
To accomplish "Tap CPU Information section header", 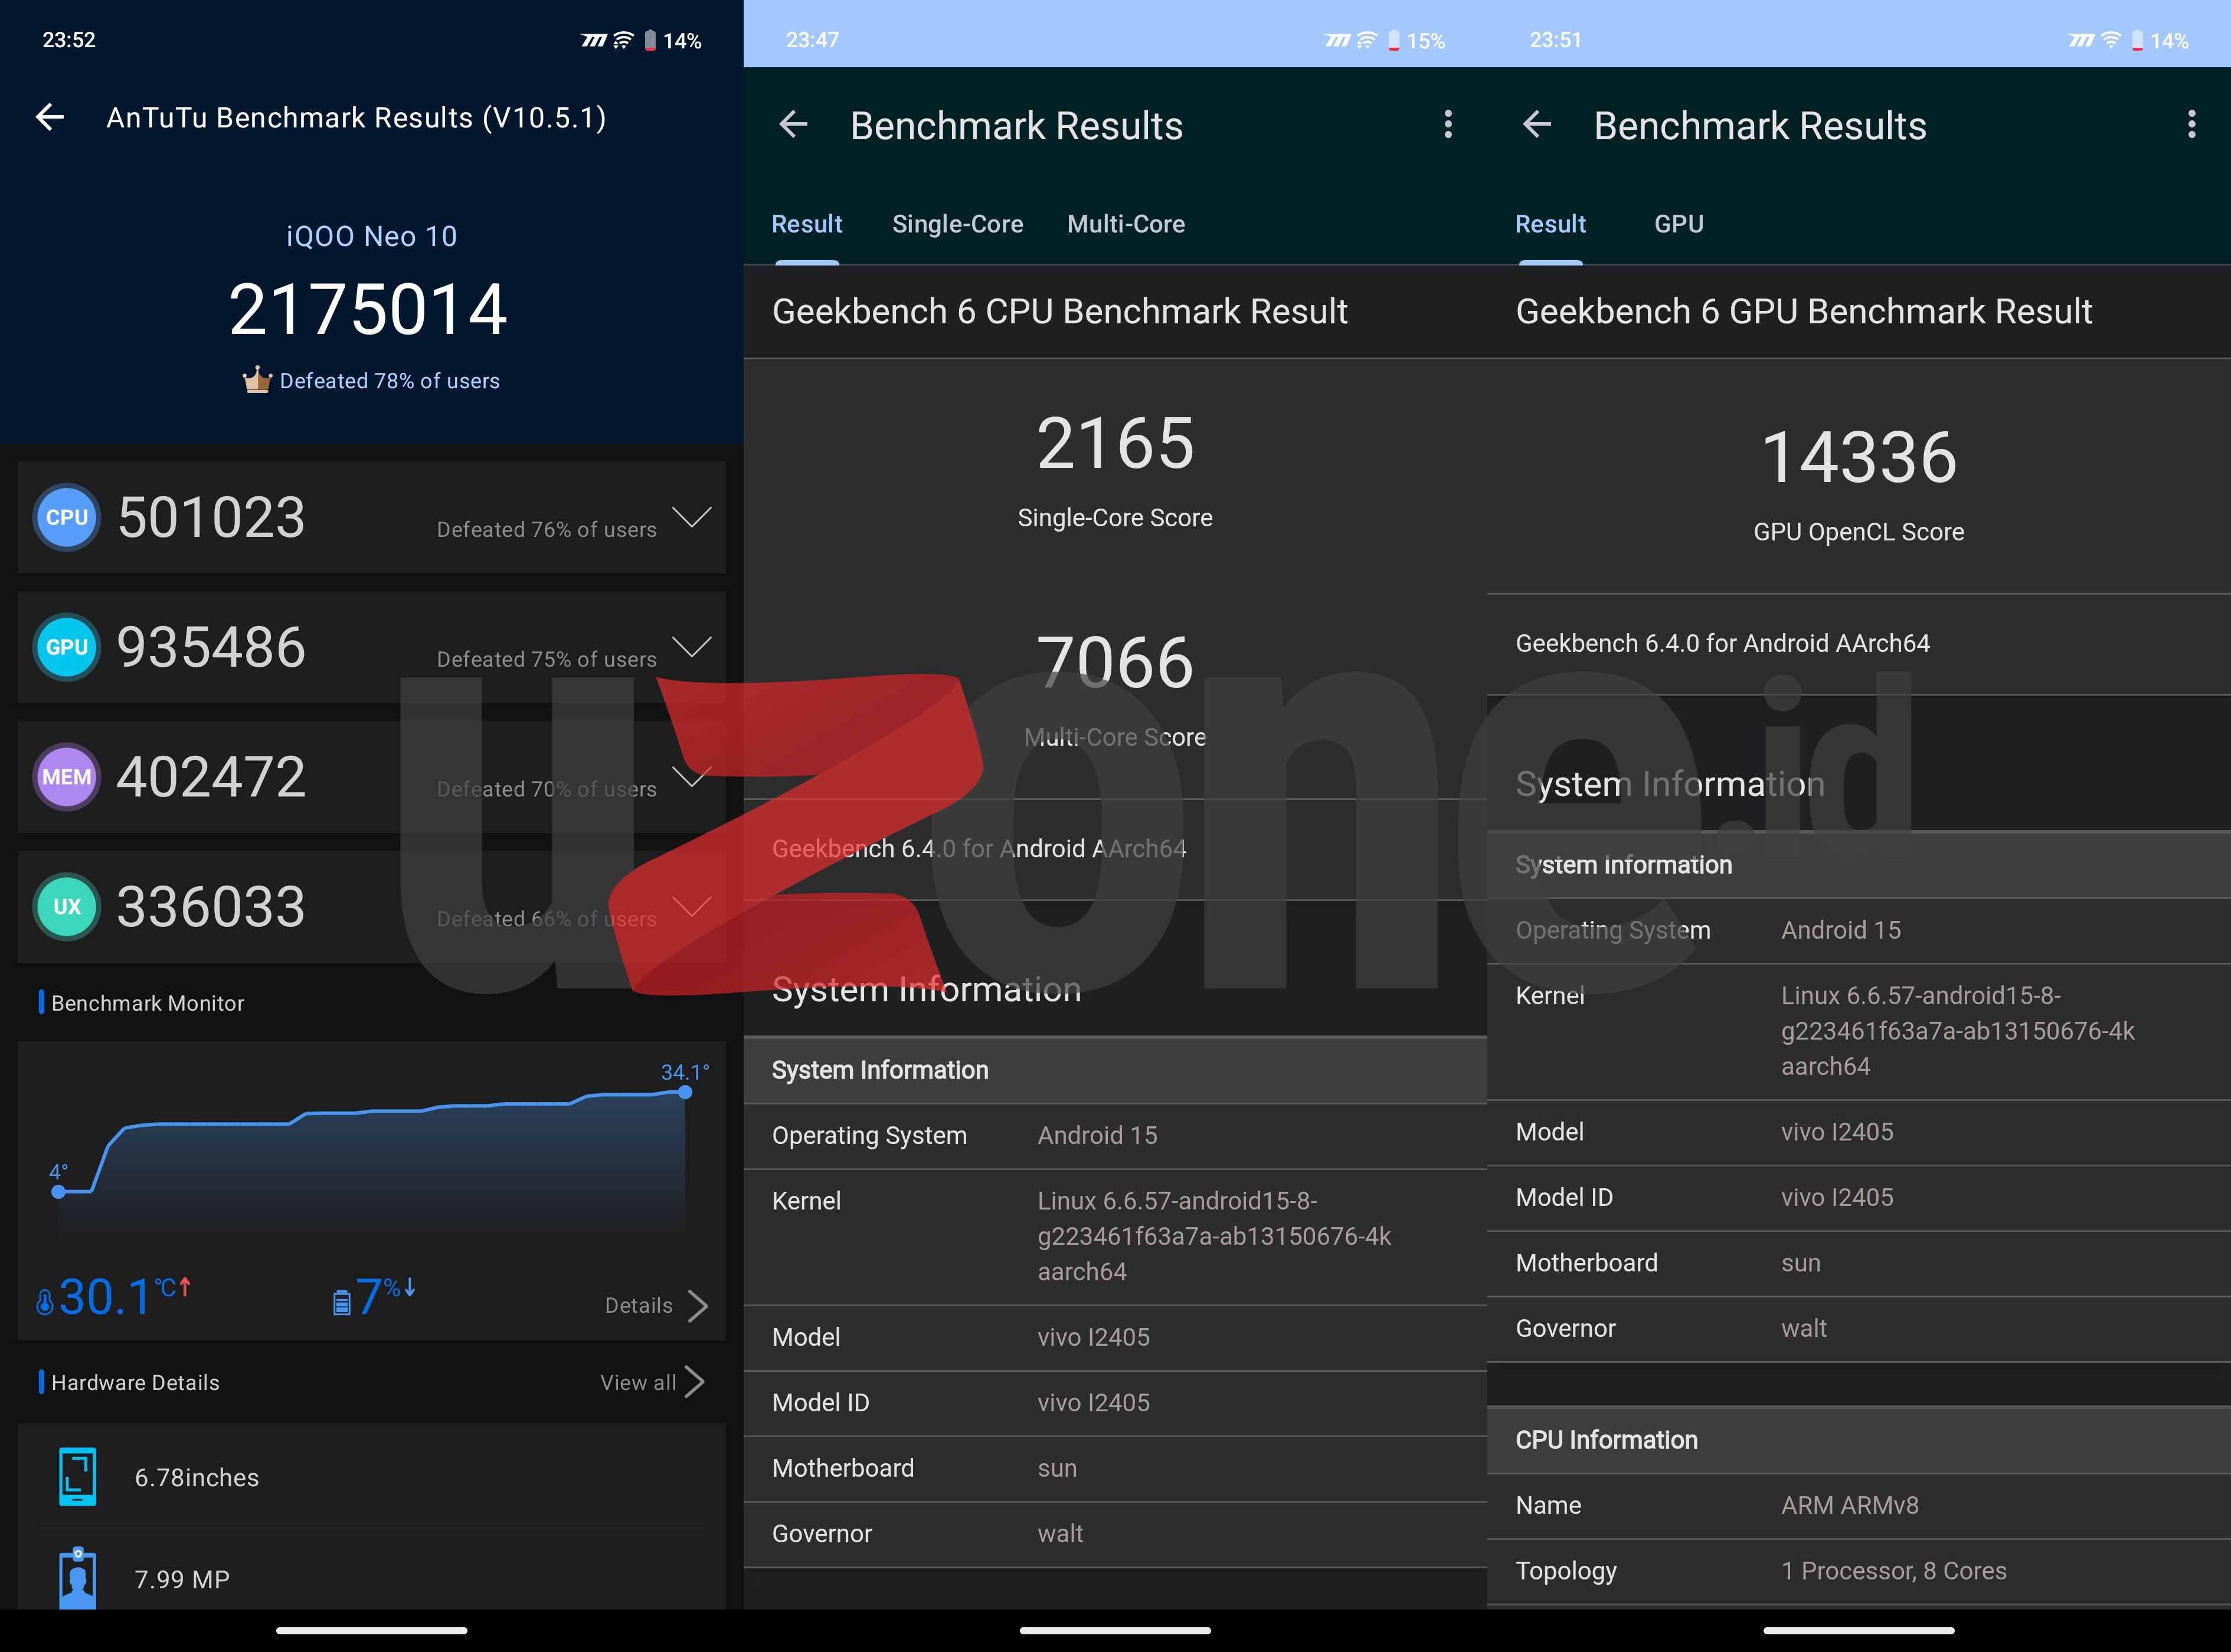I will [x=1859, y=1440].
